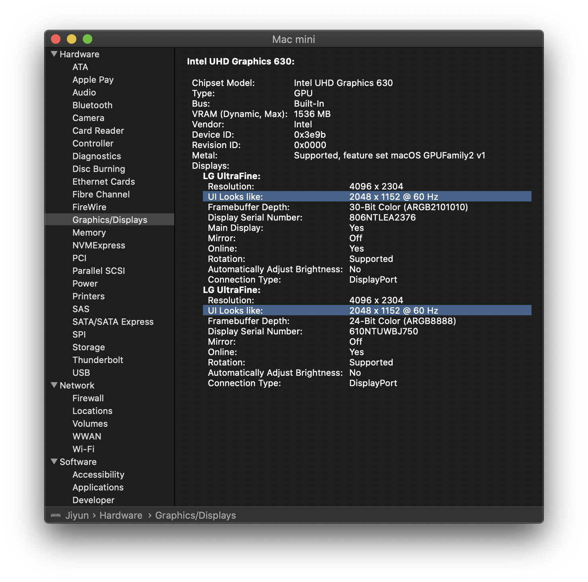
Task: Select the Storage sidebar entry
Action: point(89,347)
